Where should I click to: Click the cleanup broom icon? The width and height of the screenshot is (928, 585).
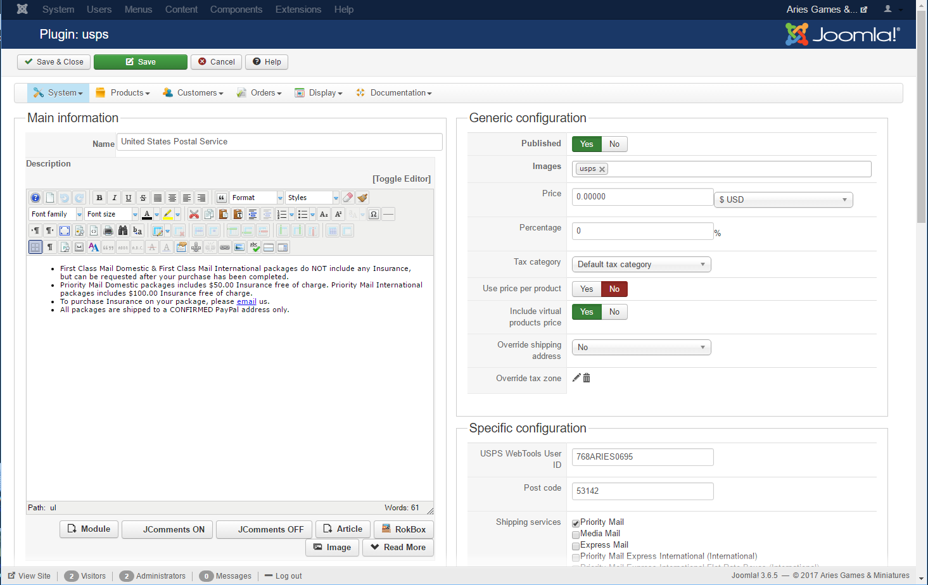[x=362, y=198]
